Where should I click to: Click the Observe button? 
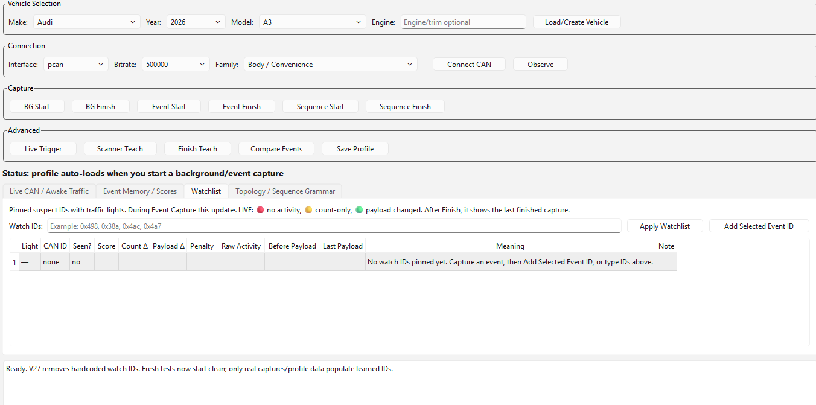tap(540, 65)
